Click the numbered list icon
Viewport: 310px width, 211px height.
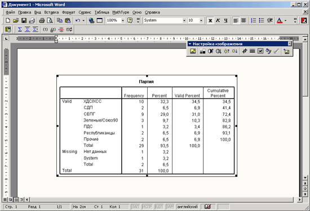click(x=254, y=20)
